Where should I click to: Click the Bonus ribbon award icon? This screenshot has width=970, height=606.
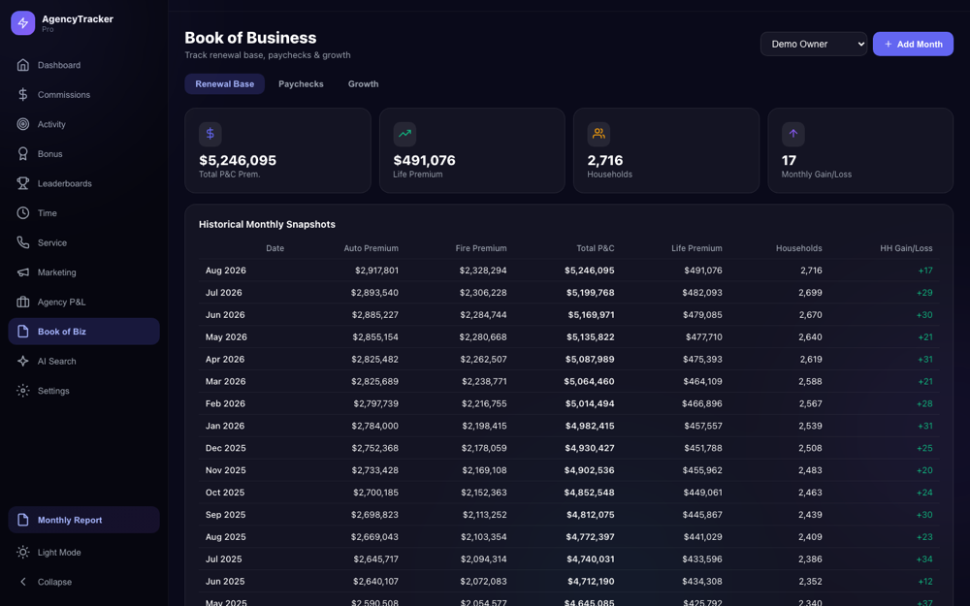click(x=23, y=154)
